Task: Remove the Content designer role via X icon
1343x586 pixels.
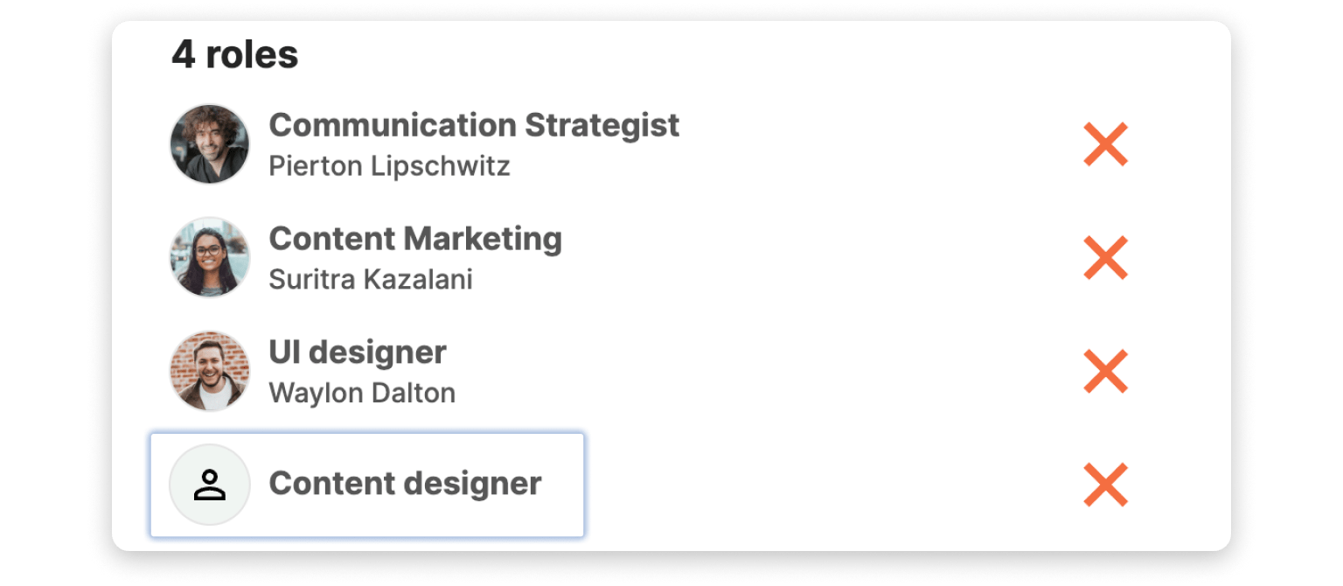Action: point(1105,485)
